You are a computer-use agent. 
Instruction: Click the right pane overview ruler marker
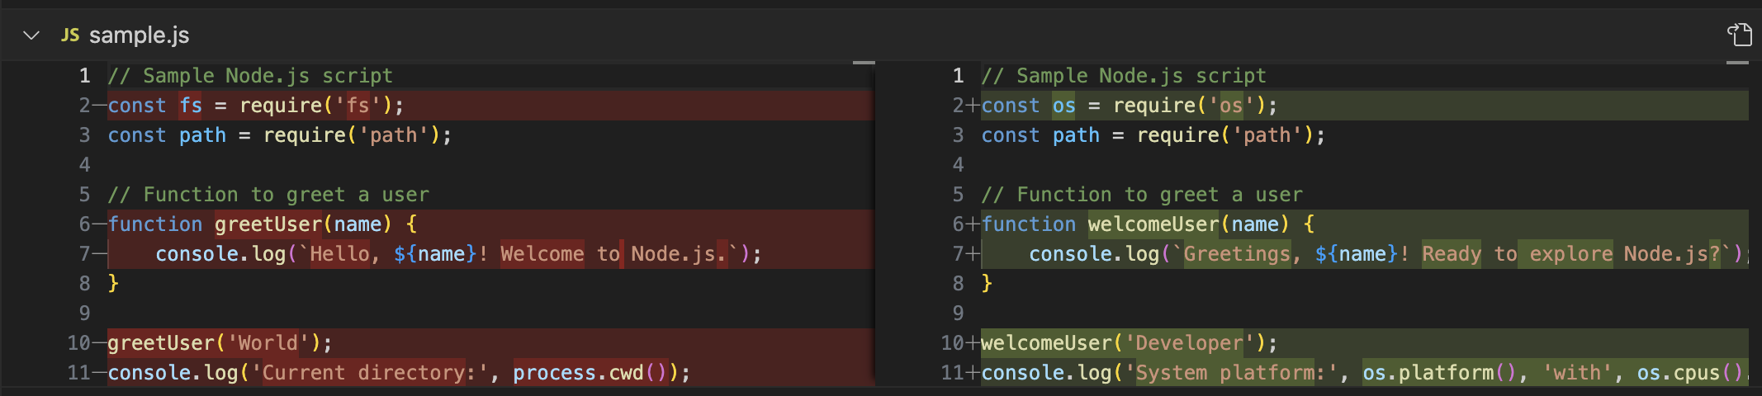pos(1737,63)
